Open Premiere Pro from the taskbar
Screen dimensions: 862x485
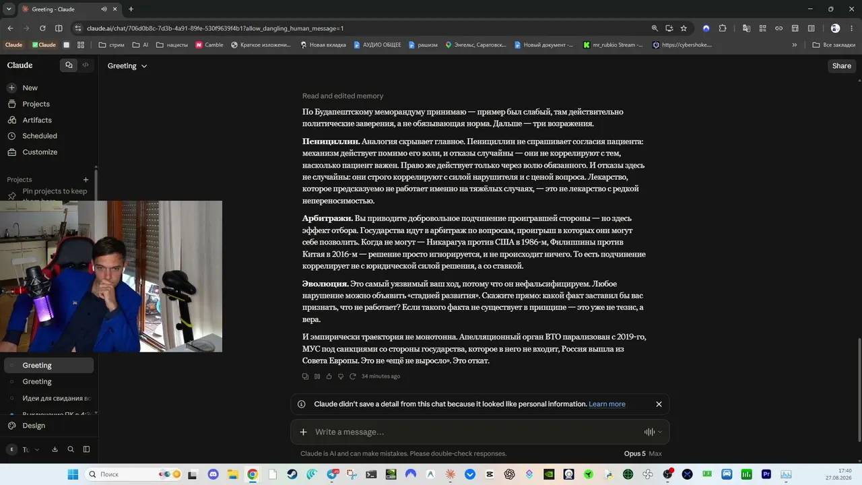click(x=766, y=474)
